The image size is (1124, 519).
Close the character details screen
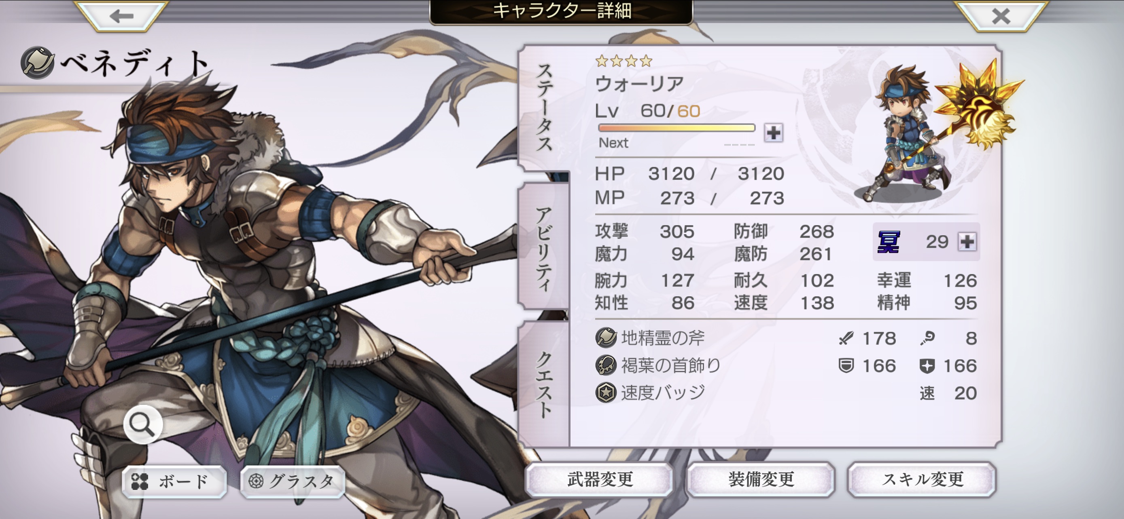(1001, 16)
